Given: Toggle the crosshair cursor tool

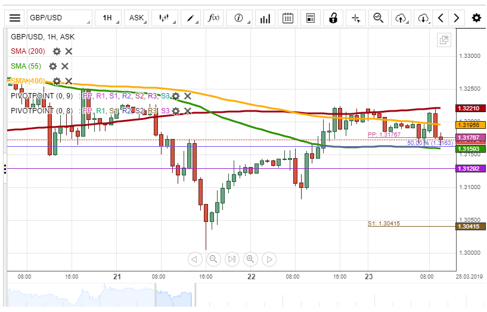Looking at the screenshot, I should (x=356, y=18).
